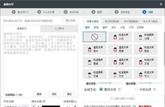Filter voices by 客服 category
The image size is (165, 107).
coord(96,27)
